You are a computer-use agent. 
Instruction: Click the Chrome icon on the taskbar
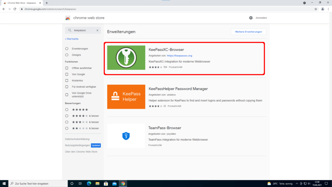click(x=123, y=184)
